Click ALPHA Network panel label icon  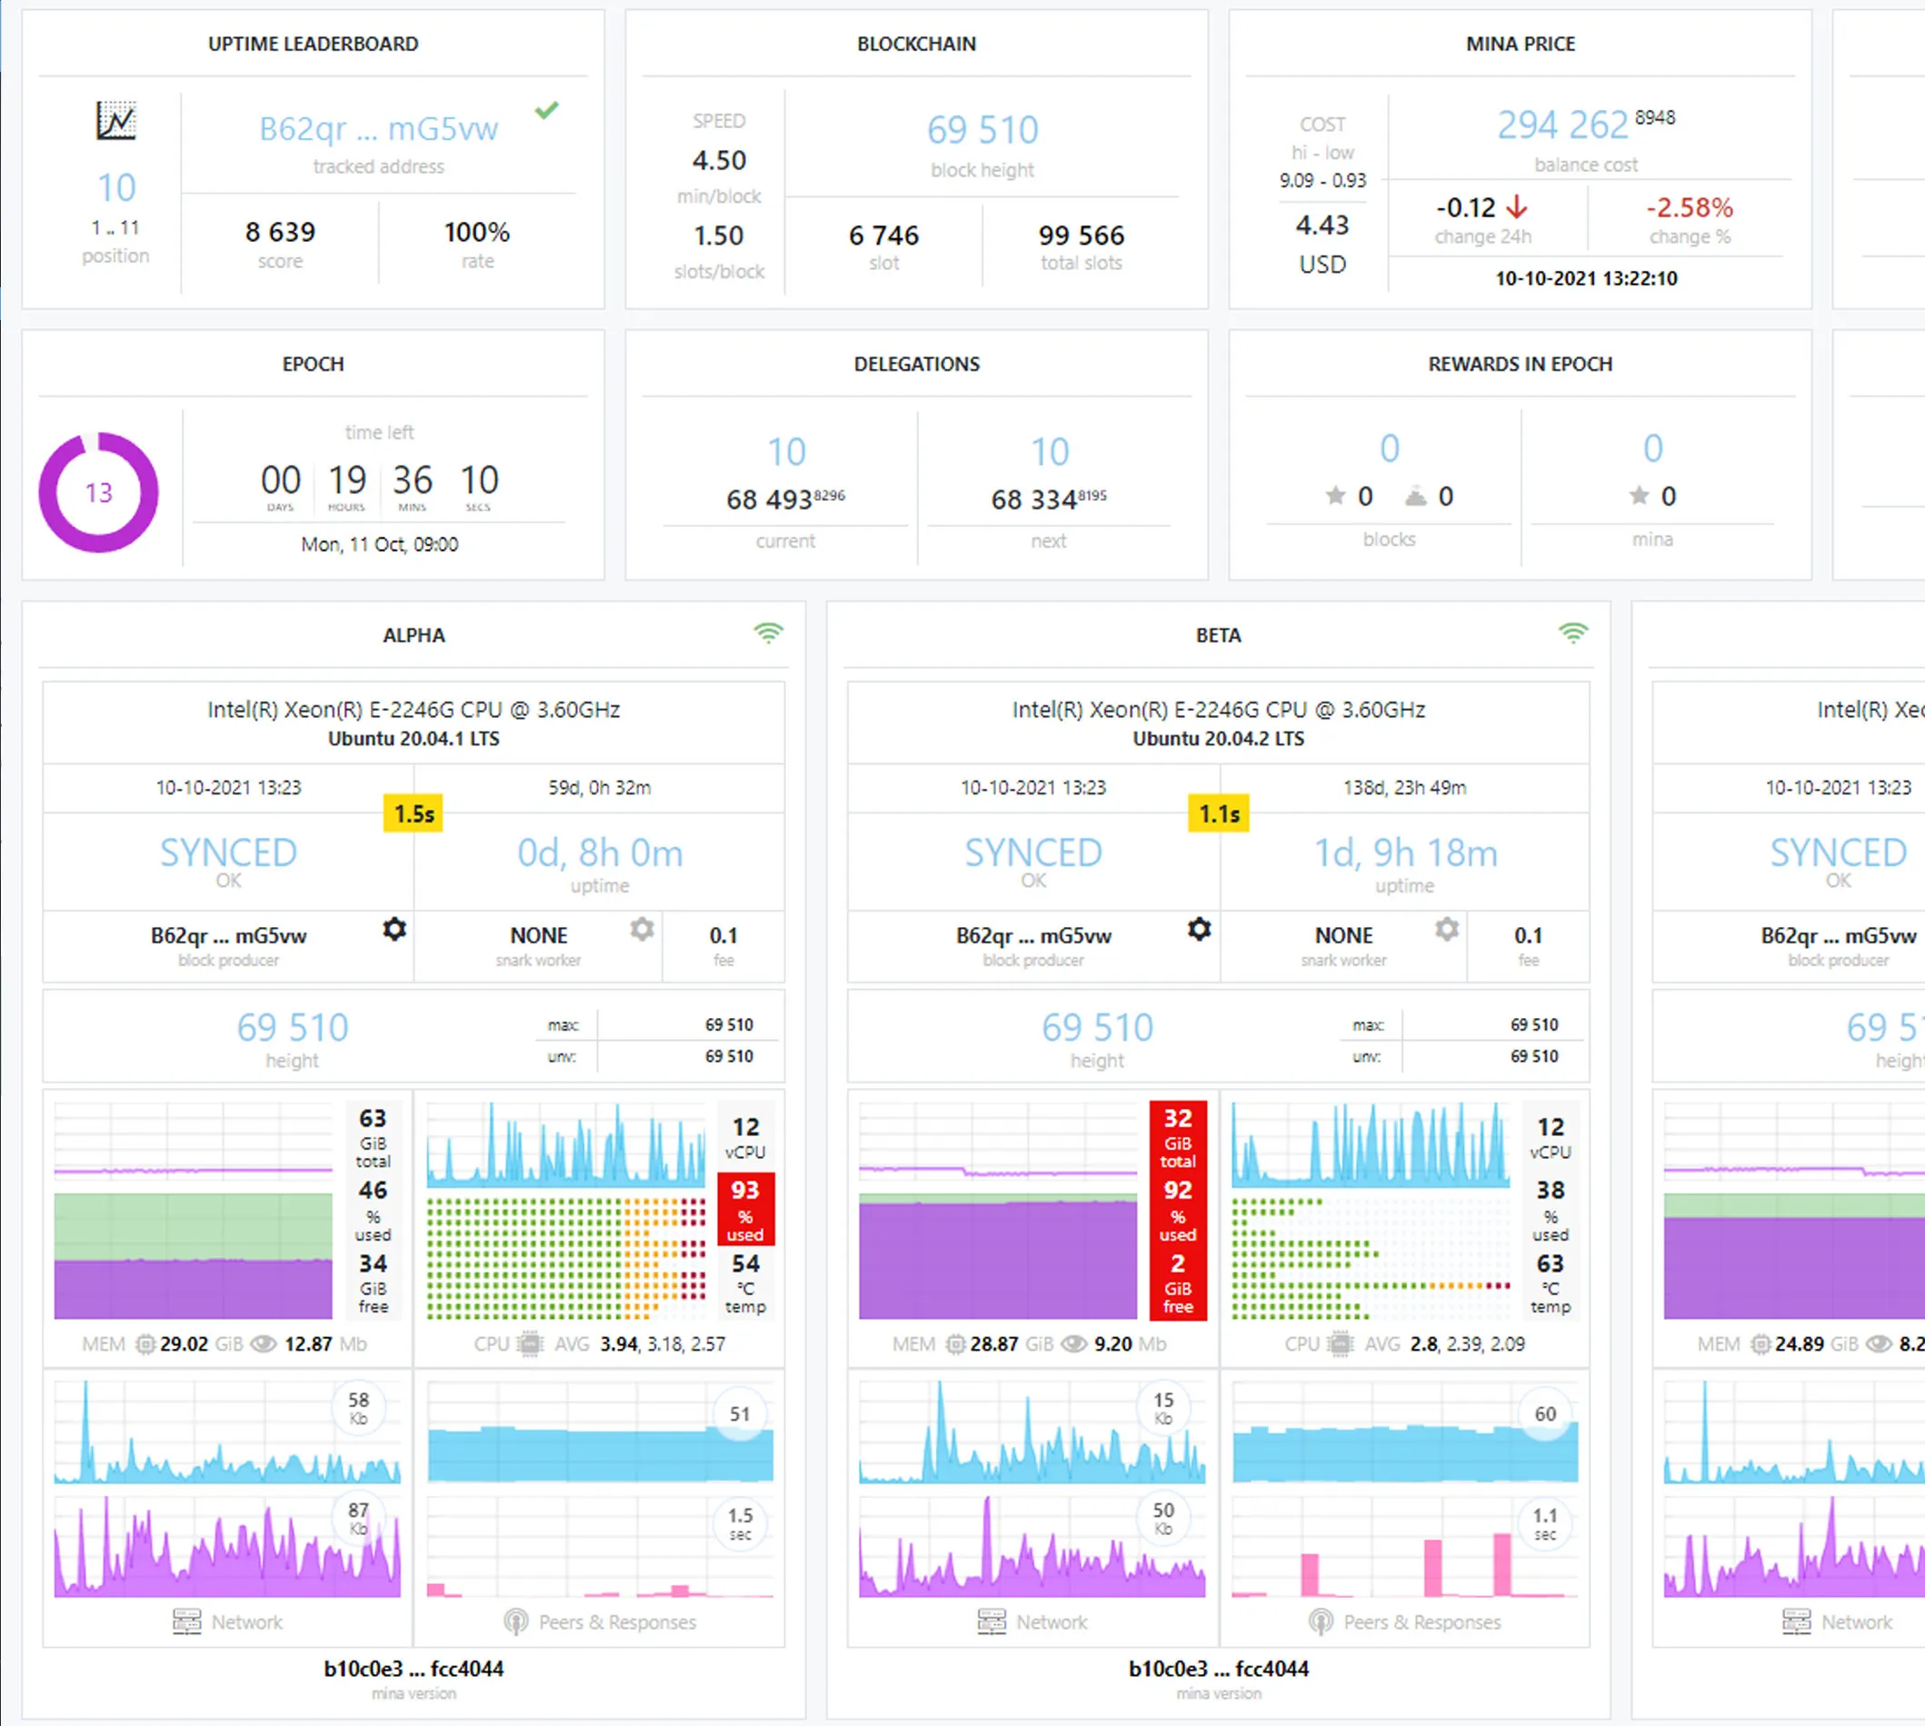click(187, 1621)
